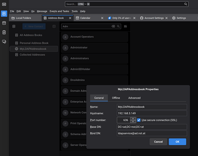The width and height of the screenshot is (198, 156).
Task: Click the list display options icon beside search
Action: [125, 27]
